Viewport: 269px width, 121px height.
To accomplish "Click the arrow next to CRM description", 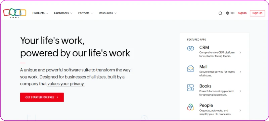I will click(x=240, y=53).
